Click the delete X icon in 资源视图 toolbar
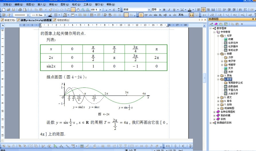The width and height of the screenshot is (256, 151). [x=242, y=24]
